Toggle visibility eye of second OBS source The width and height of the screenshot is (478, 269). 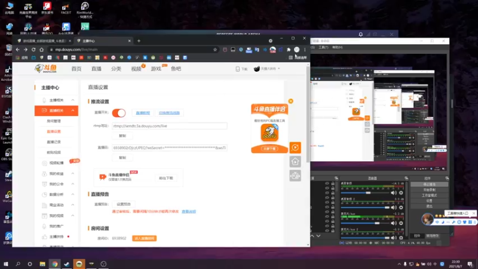coord(327,188)
